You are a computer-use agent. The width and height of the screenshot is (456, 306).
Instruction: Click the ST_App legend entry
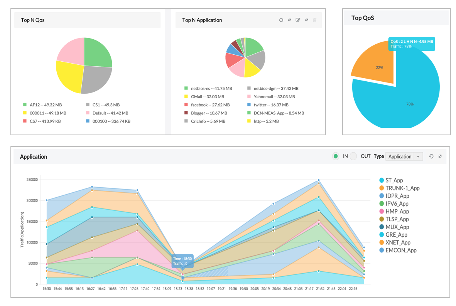point(391,180)
